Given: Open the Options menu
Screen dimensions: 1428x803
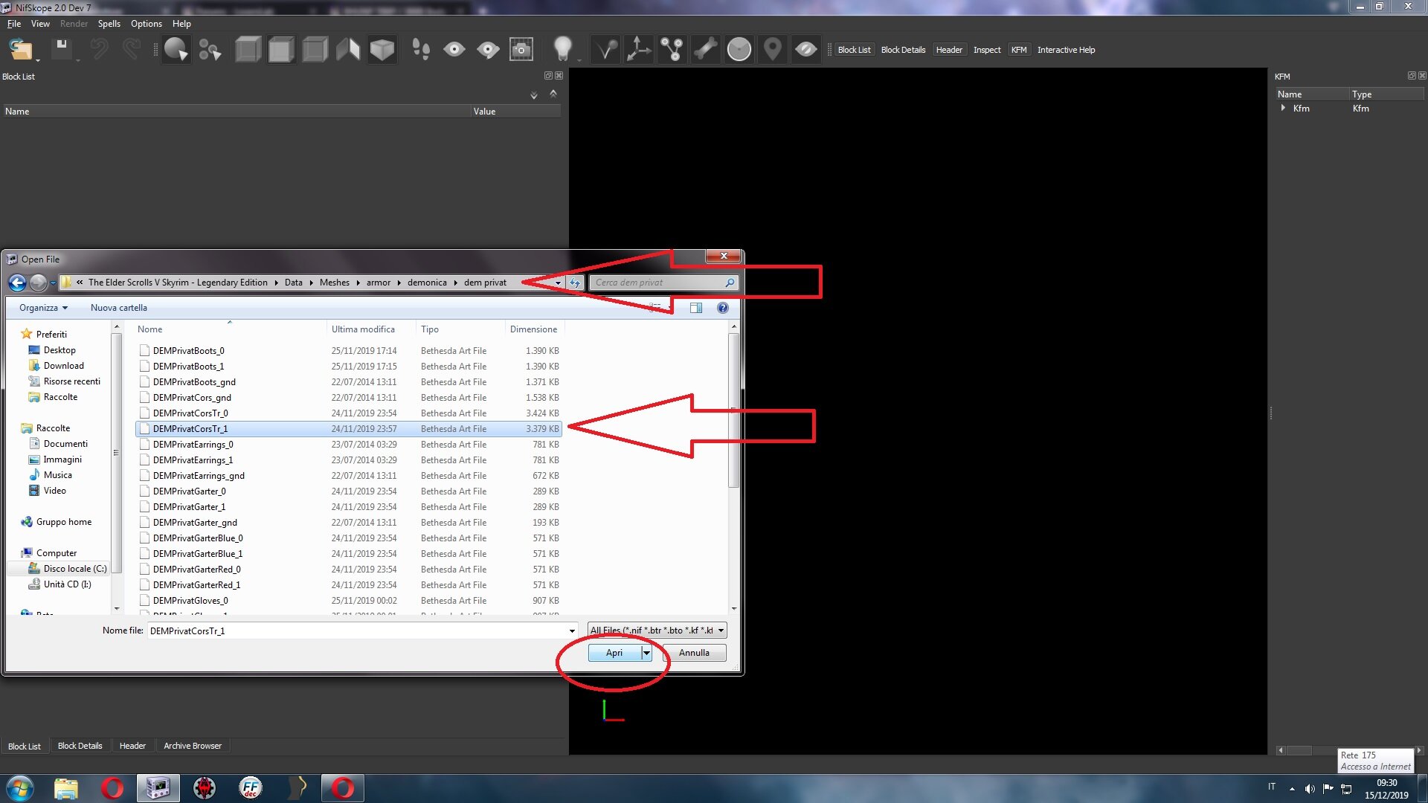Looking at the screenshot, I should (147, 24).
